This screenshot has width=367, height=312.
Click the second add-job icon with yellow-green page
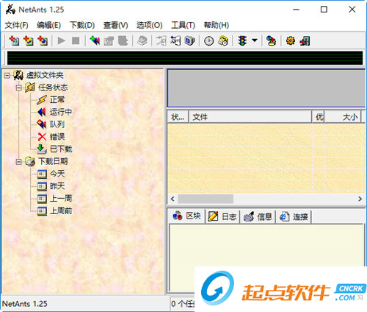tap(29, 40)
